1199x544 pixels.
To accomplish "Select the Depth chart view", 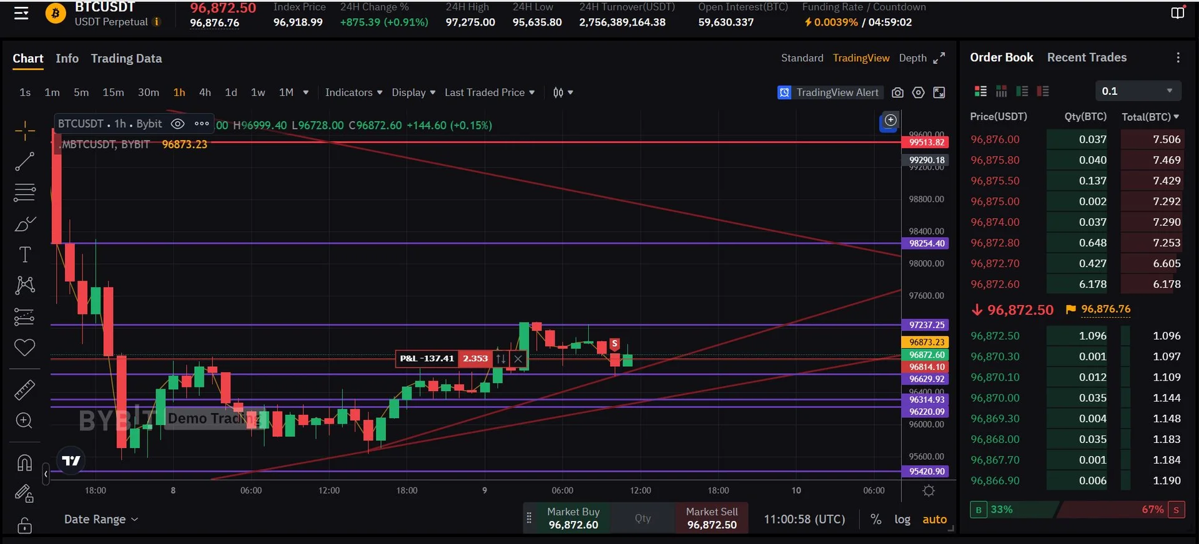I will coord(912,58).
